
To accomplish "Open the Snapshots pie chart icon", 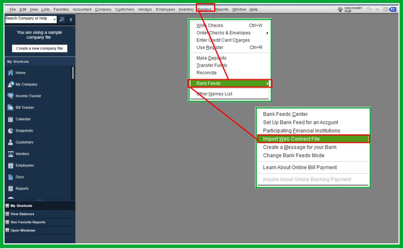I will [x=10, y=131].
